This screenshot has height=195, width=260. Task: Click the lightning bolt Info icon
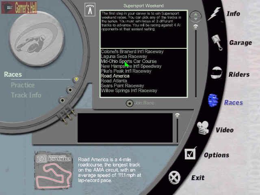214,14
